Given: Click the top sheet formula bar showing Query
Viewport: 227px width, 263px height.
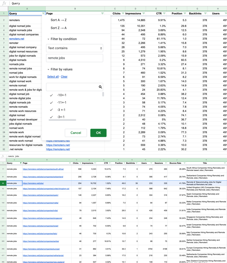Looking at the screenshot, I should (x=118, y=3).
